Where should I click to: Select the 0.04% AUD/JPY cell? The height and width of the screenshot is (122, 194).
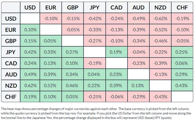[95, 75]
